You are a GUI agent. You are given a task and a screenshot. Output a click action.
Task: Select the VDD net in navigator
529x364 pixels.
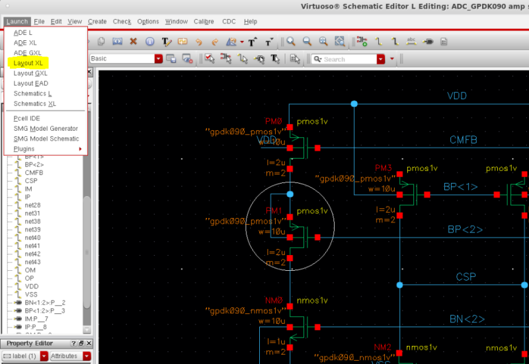pyautogui.click(x=32, y=286)
